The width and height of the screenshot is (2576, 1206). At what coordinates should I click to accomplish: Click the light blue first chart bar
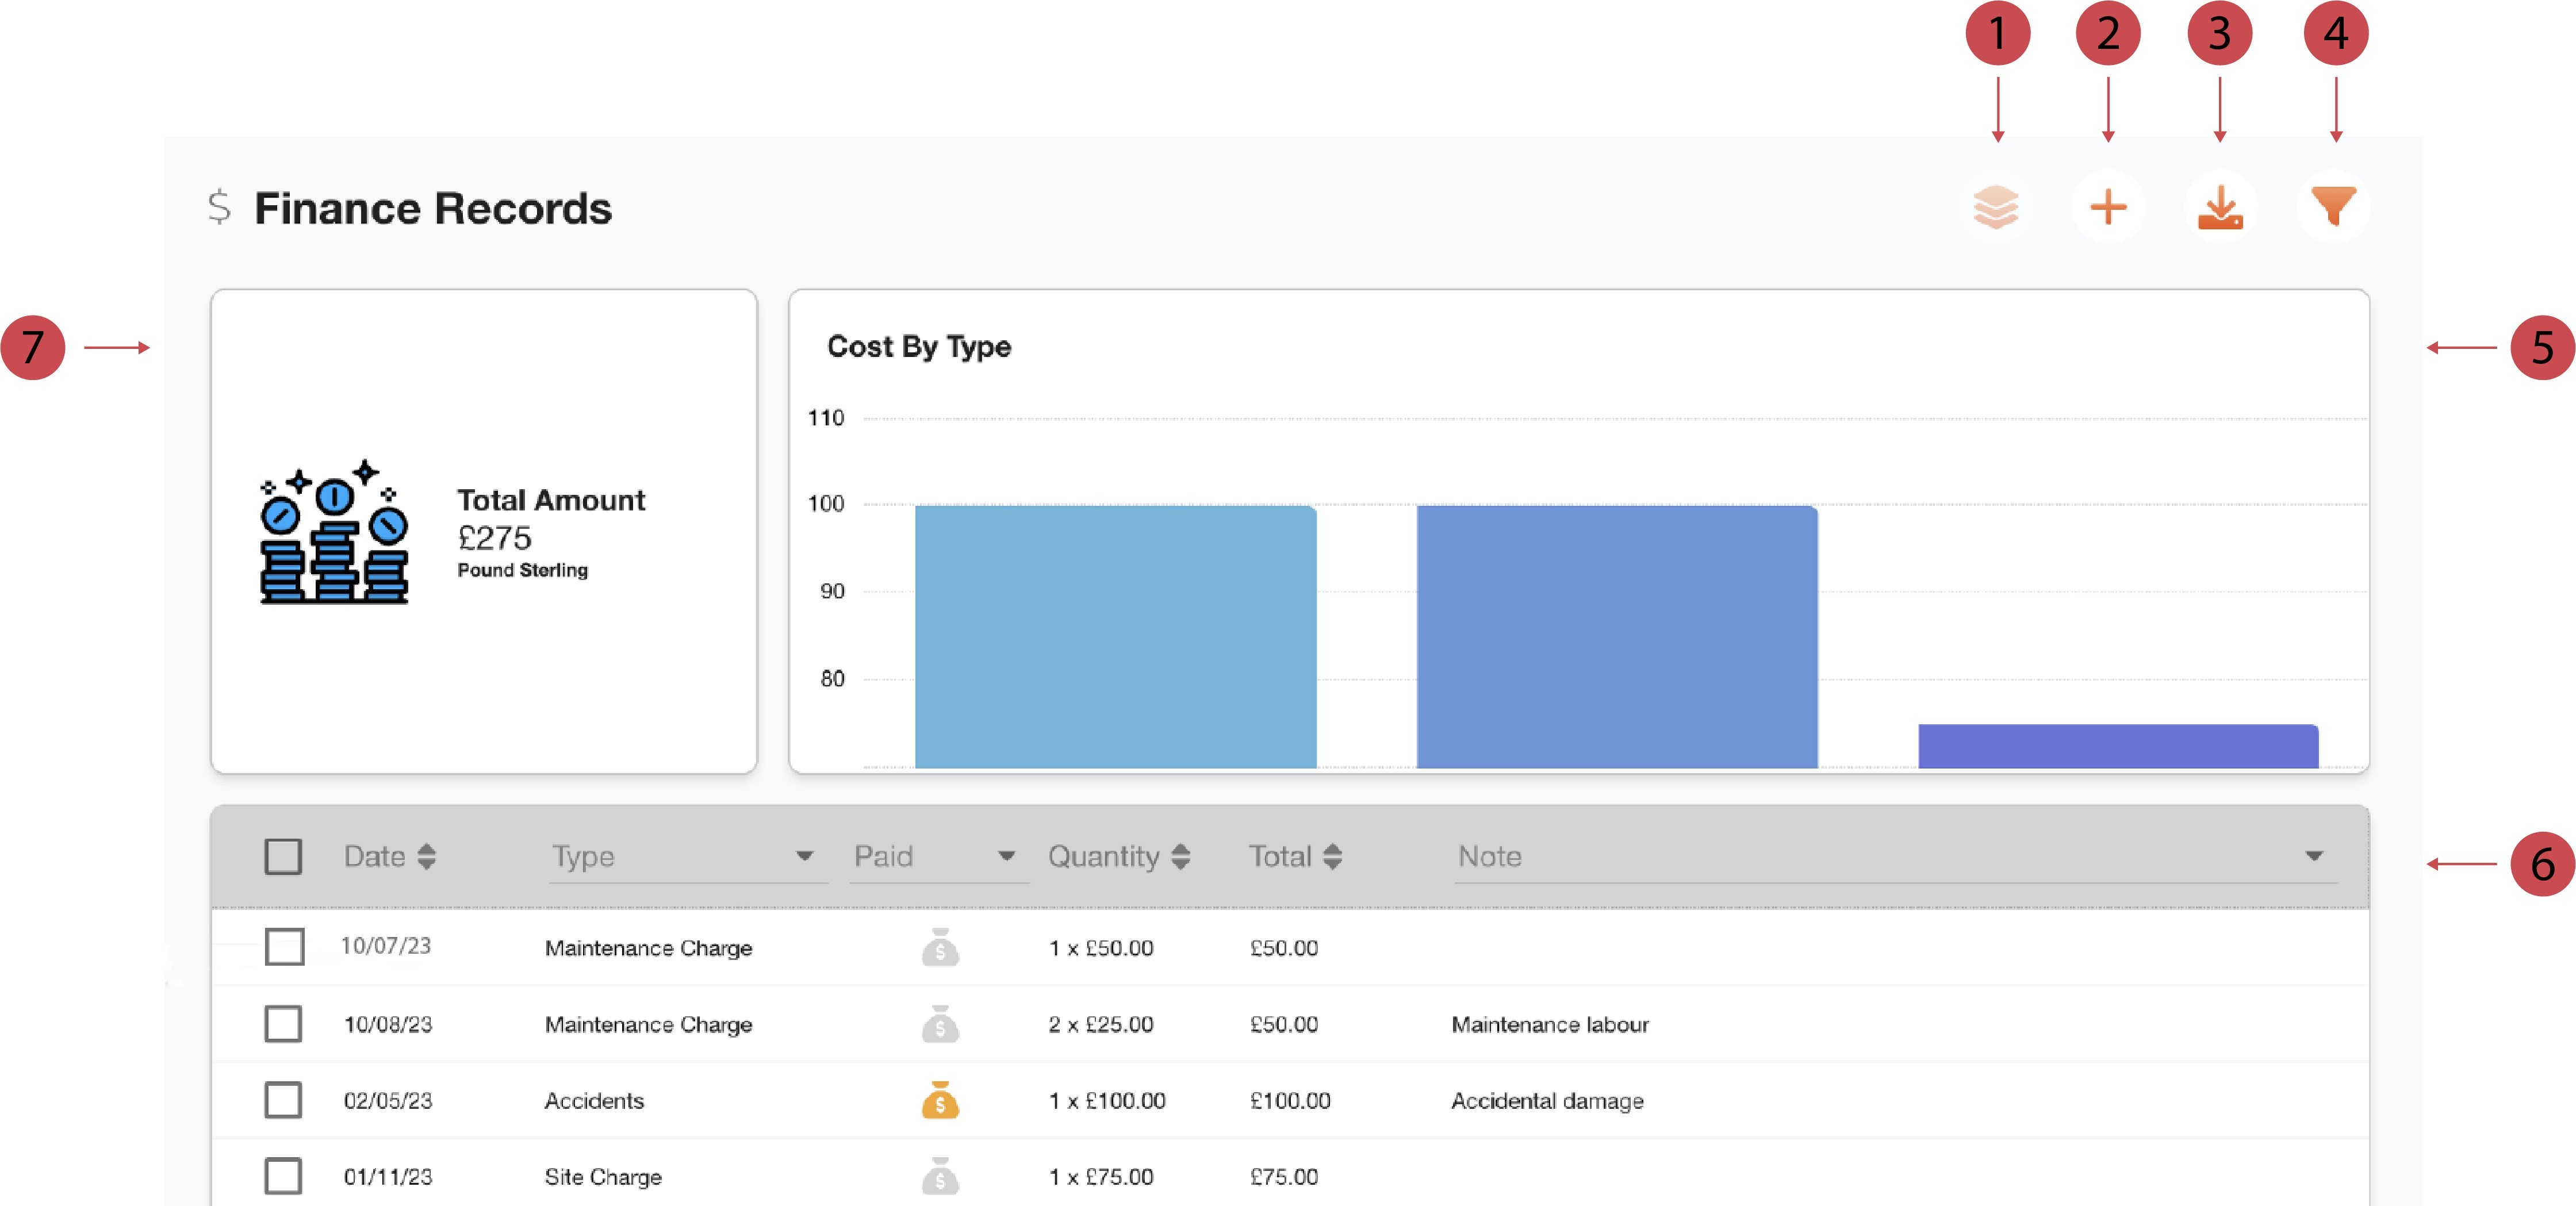[x=1115, y=637]
